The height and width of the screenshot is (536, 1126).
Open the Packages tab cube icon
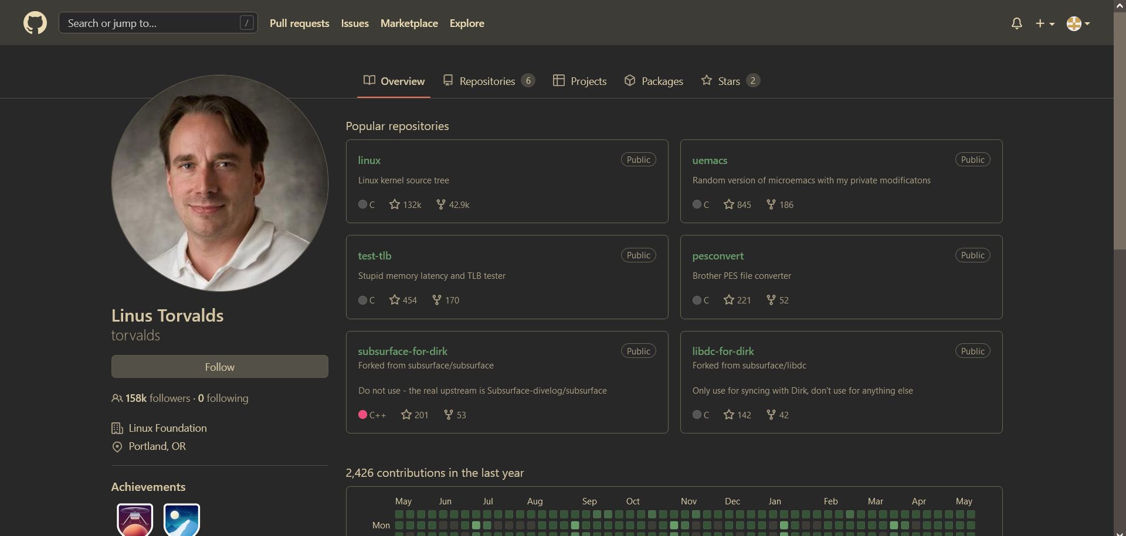coord(630,80)
